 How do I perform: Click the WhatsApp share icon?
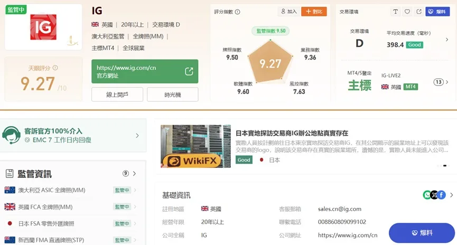pyautogui.click(x=427, y=195)
